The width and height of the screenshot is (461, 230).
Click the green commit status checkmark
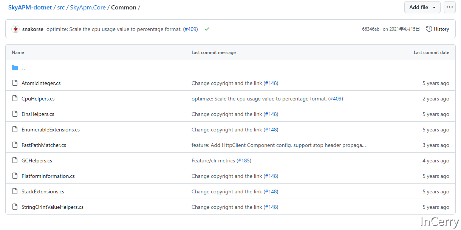tap(207, 29)
